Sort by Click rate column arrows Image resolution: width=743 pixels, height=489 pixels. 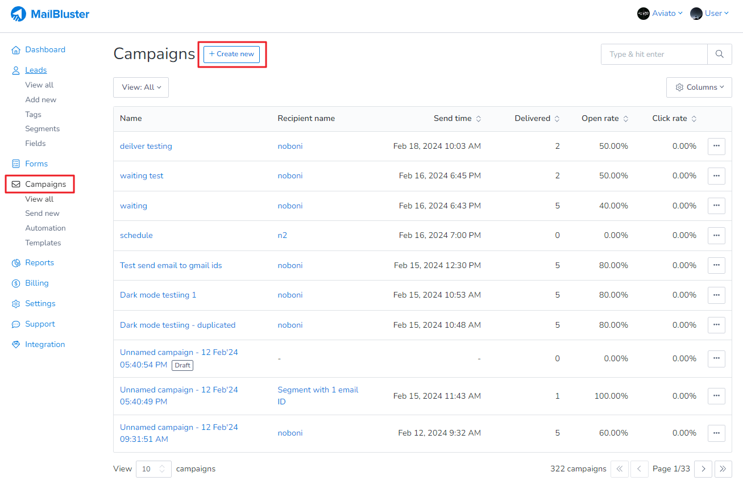[694, 119]
